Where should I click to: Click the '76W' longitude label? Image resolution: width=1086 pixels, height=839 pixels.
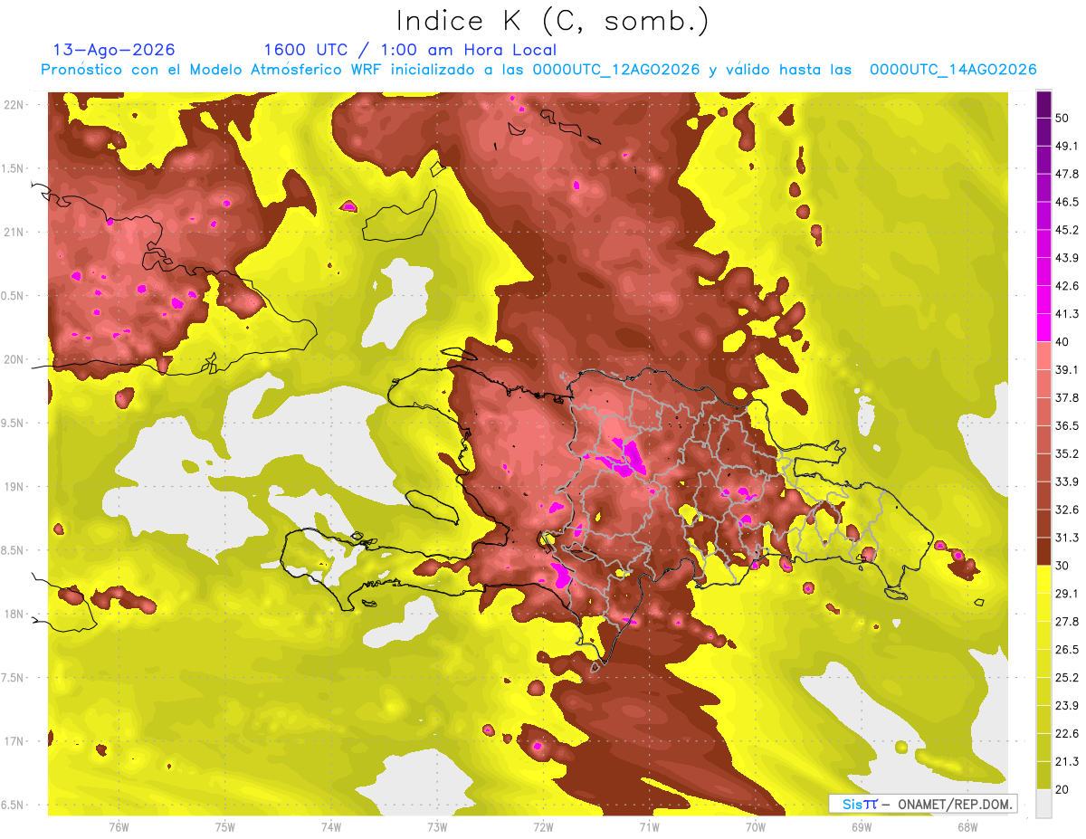(x=119, y=826)
